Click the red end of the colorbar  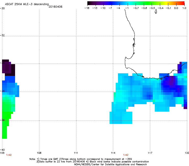[183, 3]
